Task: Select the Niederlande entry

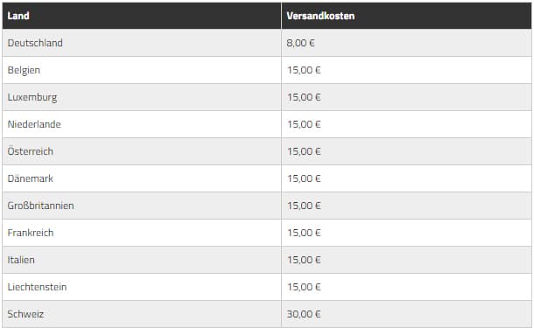Action: tap(142, 124)
